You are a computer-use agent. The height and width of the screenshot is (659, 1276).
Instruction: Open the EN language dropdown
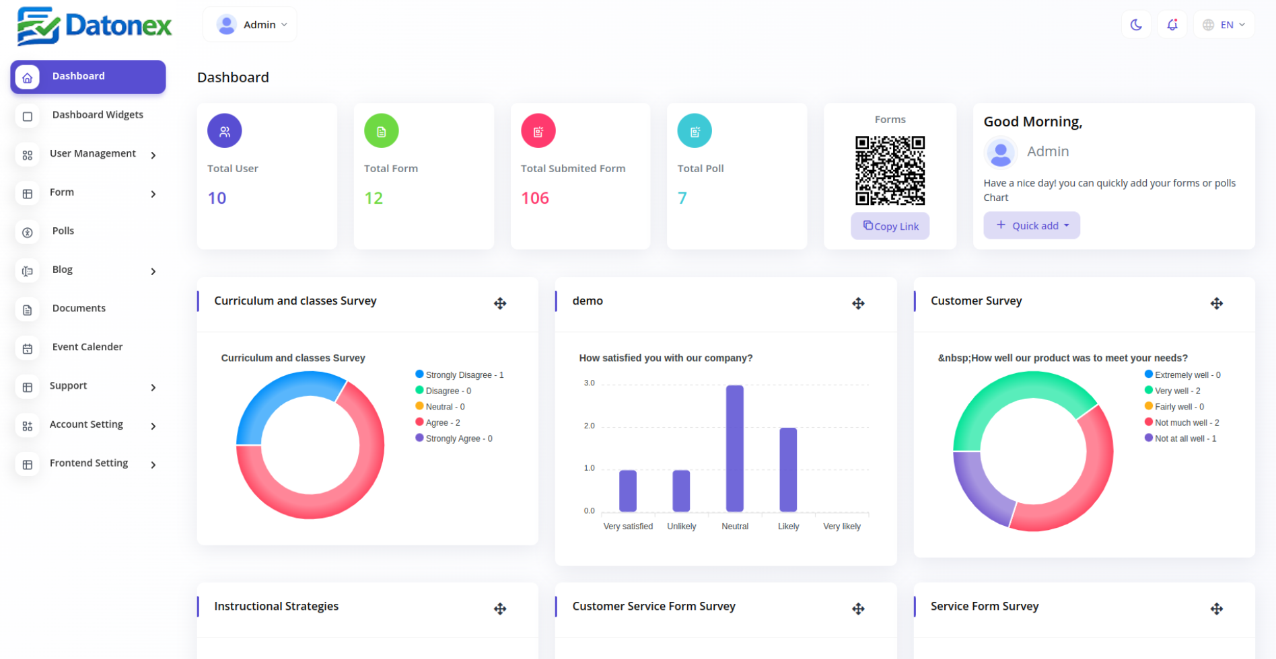click(x=1224, y=25)
